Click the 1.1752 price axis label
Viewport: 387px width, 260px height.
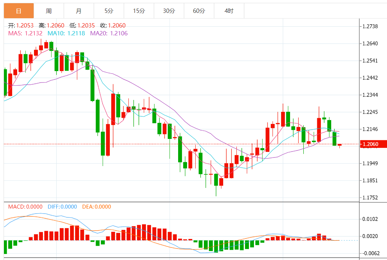pos(370,197)
